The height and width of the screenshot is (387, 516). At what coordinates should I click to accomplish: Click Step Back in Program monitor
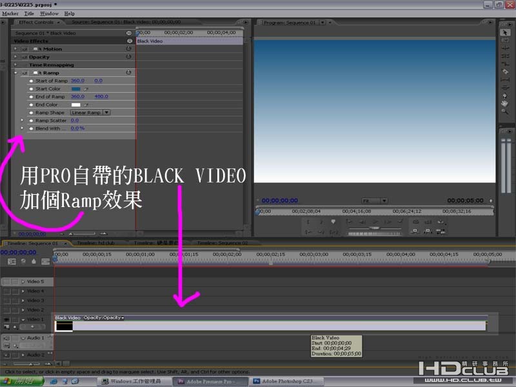[x=362, y=222]
